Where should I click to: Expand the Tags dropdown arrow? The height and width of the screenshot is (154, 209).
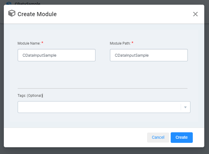185,107
